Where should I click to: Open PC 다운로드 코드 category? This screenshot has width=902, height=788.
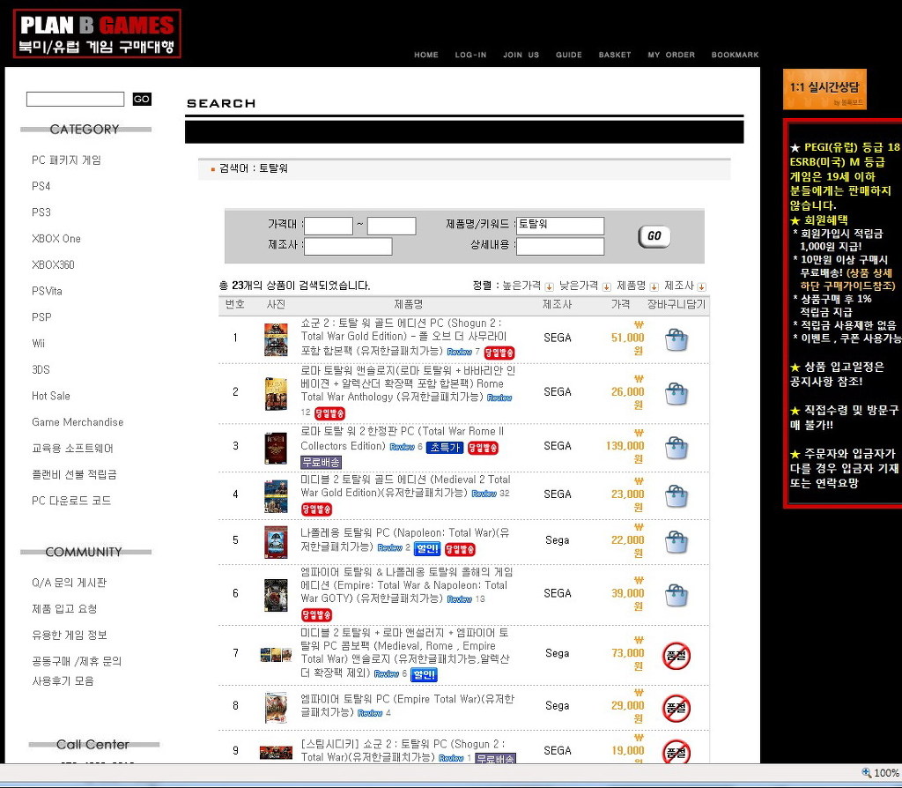71,501
